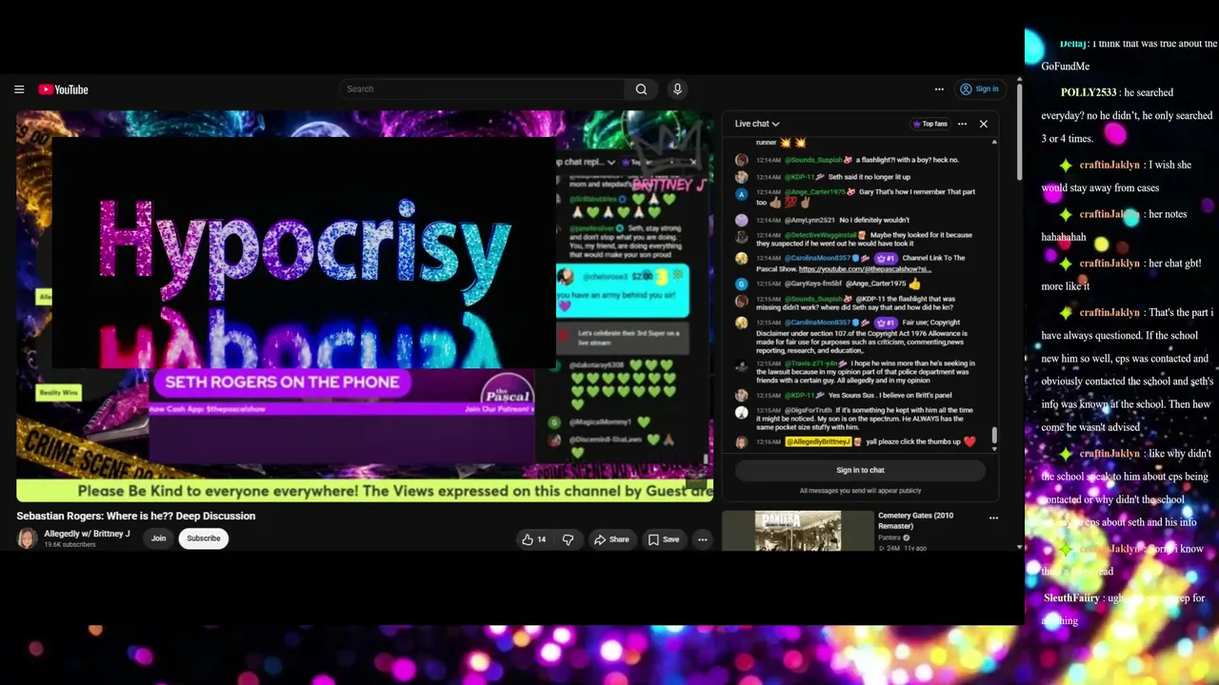Dislike the video with thumbs down
The height and width of the screenshot is (685, 1219).
tap(569, 539)
